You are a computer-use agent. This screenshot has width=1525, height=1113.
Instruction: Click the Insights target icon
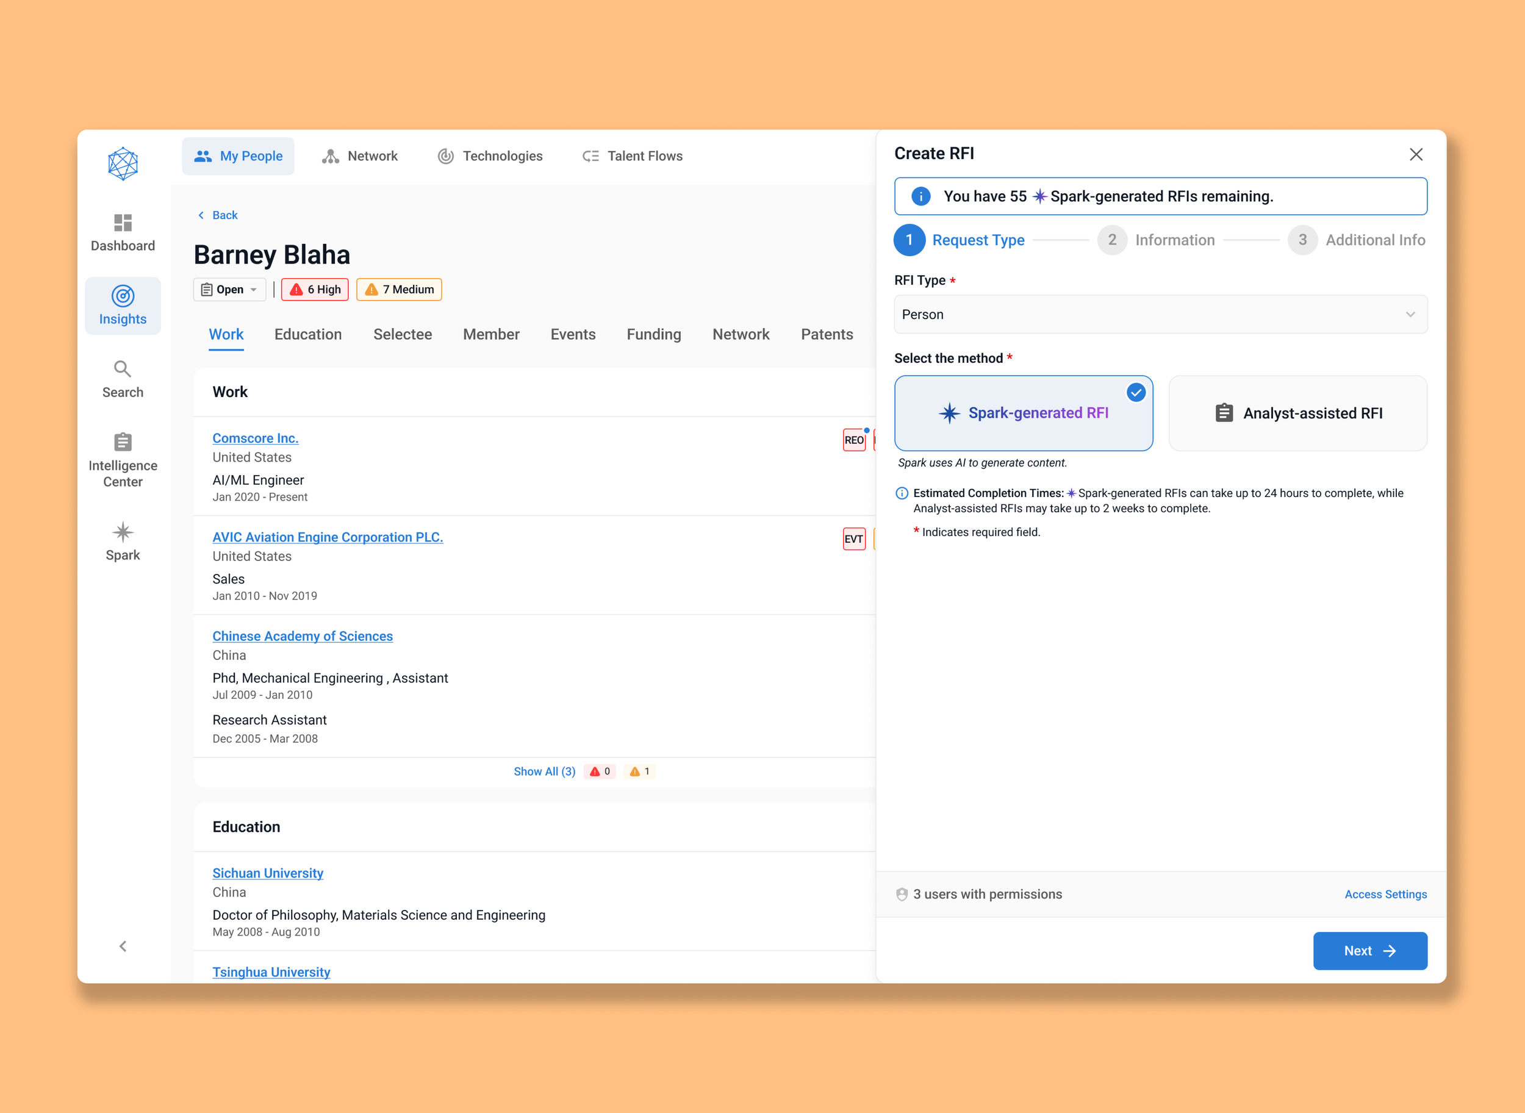point(123,296)
